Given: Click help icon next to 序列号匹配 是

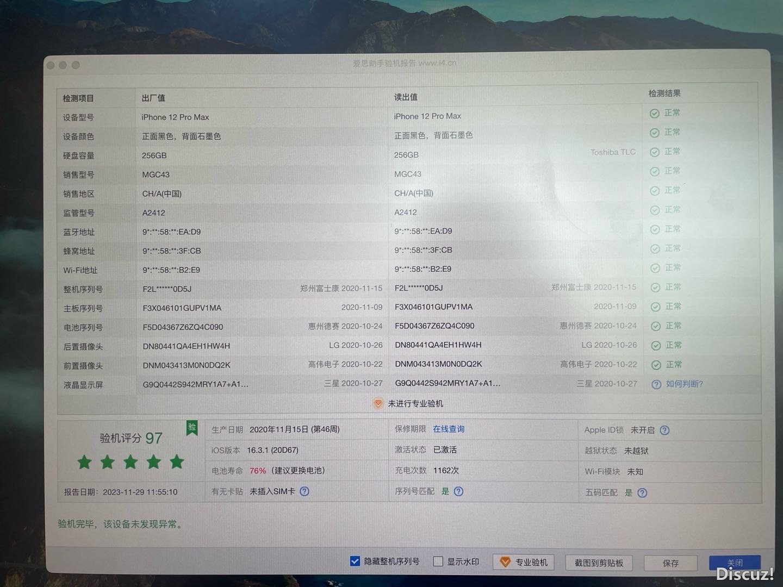Looking at the screenshot, I should point(458,491).
